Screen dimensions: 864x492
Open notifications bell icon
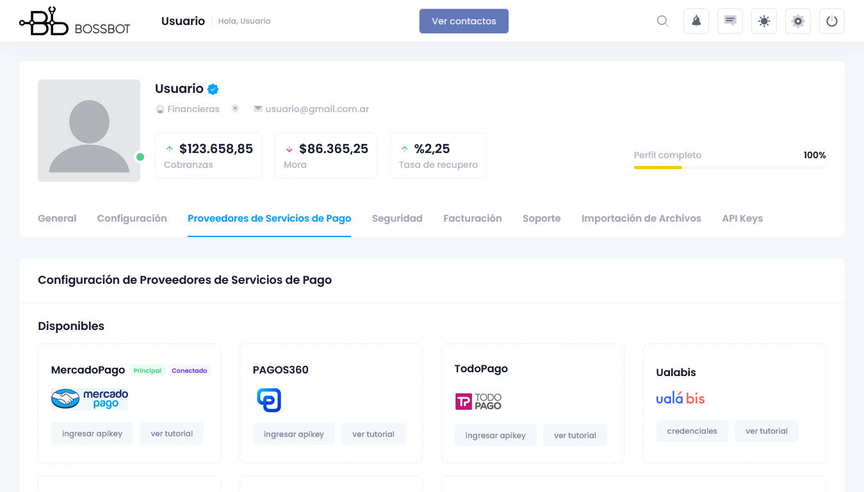click(696, 21)
